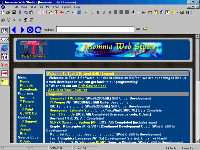200x150 pixels.
Task: Click the RGB color picker toolbar icon
Action: [x=188, y=12]
